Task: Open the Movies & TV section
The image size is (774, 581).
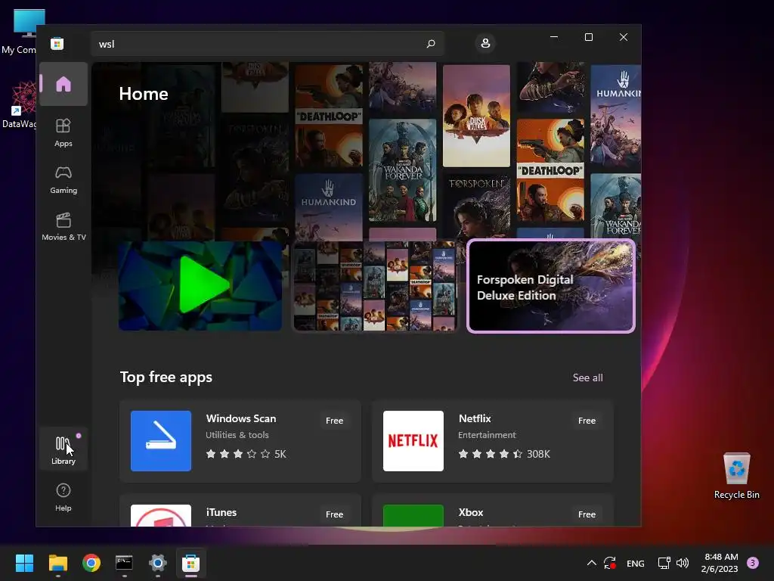Action: coord(63,226)
